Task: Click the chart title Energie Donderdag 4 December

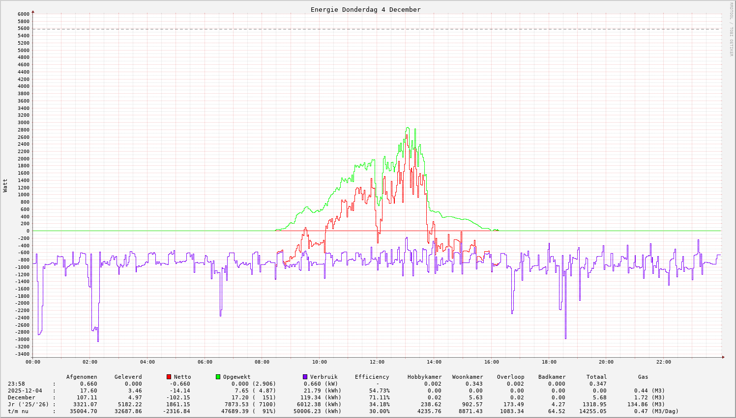Action: 365,9
